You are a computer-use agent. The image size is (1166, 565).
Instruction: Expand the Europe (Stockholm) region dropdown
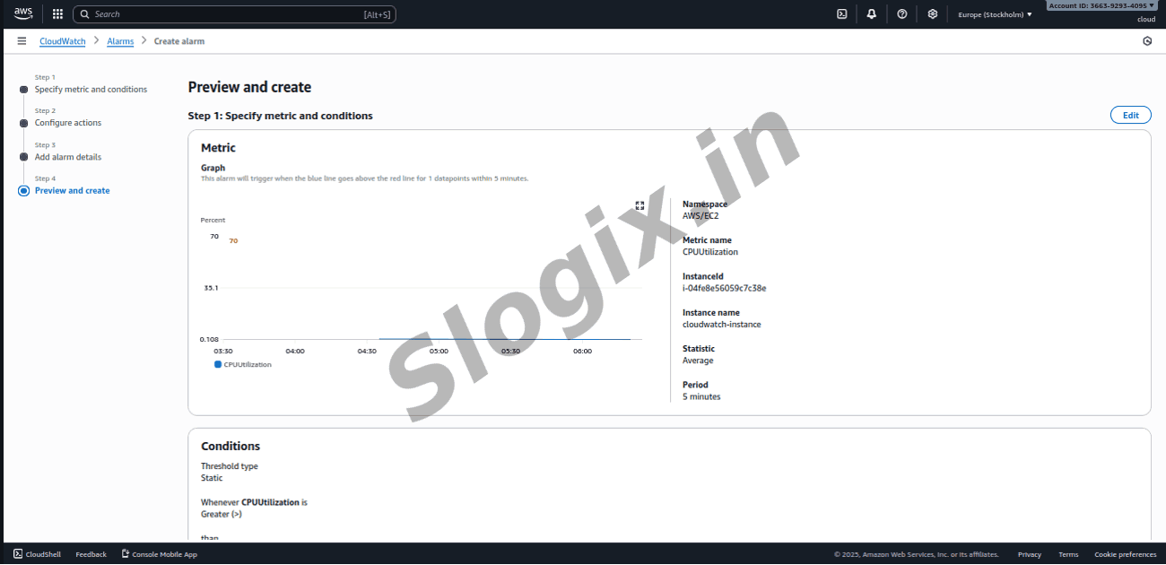(995, 14)
